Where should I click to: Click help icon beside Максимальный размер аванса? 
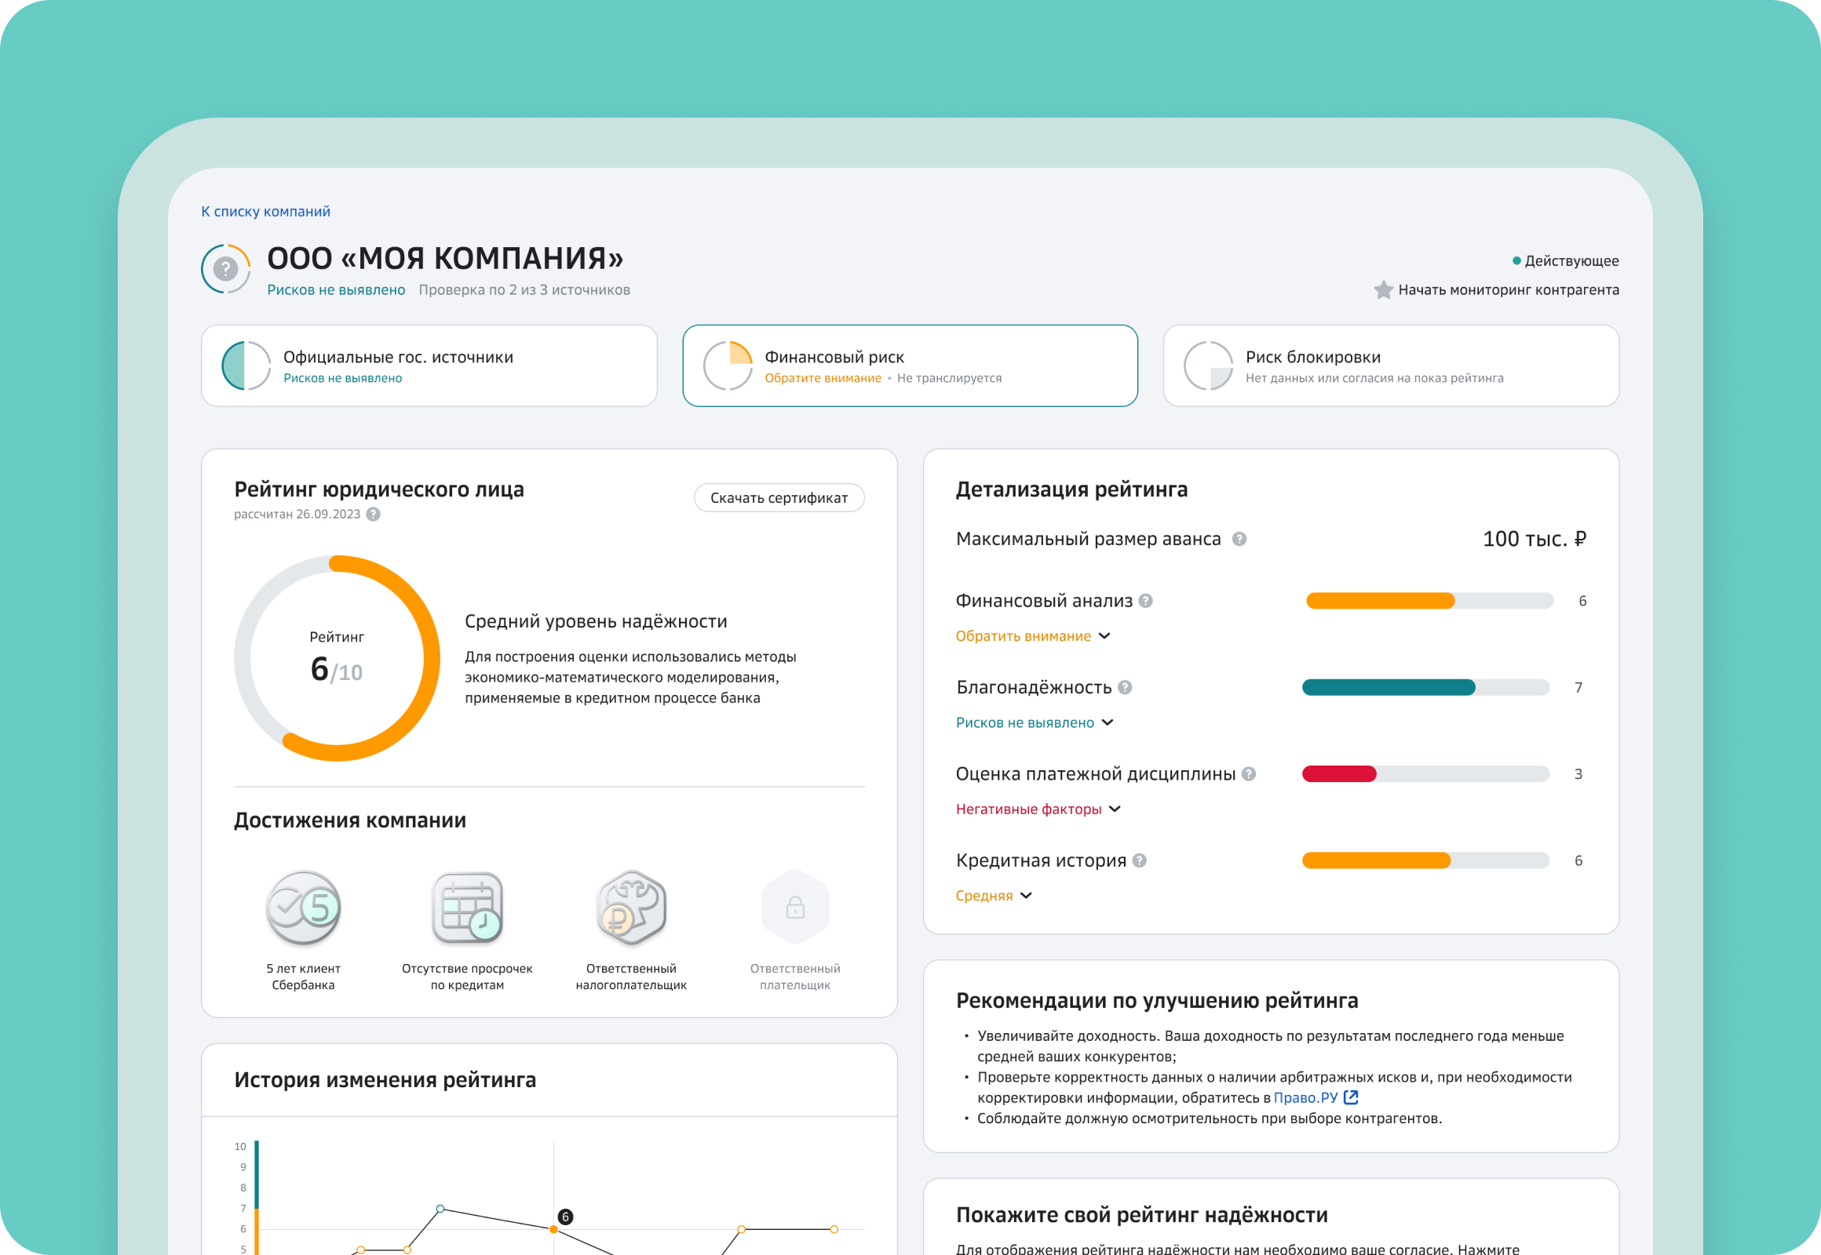[x=1239, y=540]
